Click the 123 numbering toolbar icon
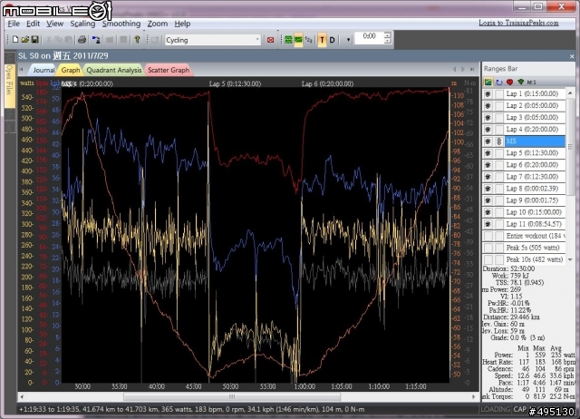The width and height of the screenshot is (580, 419). tap(308, 40)
